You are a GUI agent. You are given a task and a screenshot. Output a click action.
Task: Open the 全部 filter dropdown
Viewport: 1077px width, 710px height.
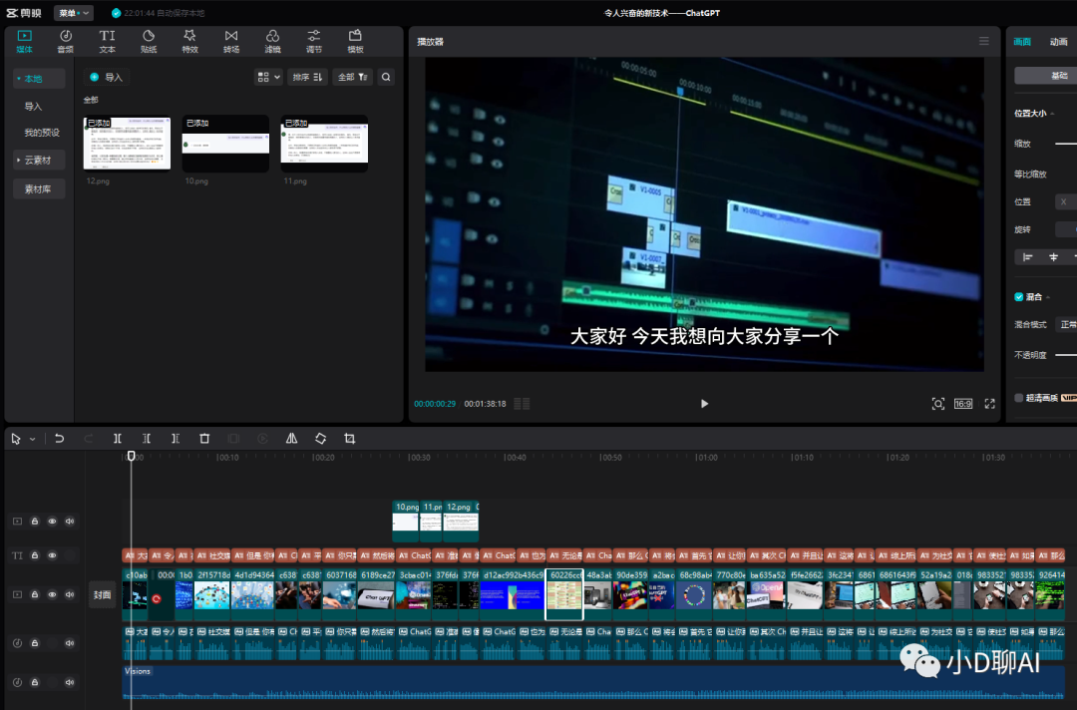coord(352,78)
